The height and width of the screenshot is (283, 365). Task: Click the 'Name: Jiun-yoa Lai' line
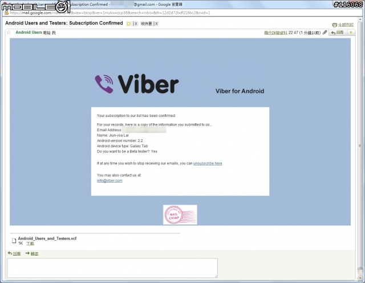[x=113, y=135]
